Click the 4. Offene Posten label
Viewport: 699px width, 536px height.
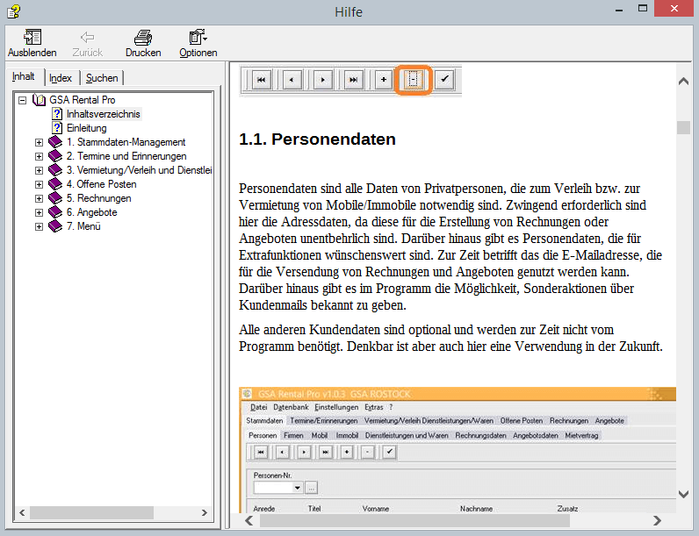pos(101,184)
